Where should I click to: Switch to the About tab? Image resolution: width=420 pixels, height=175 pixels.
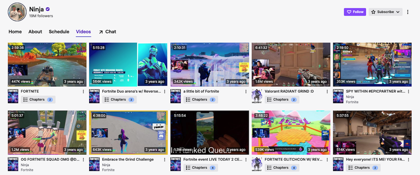(x=35, y=32)
